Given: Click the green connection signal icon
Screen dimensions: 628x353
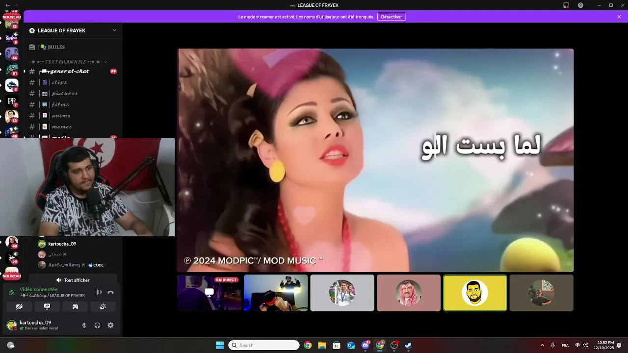Looking at the screenshot, I should tap(12, 292).
